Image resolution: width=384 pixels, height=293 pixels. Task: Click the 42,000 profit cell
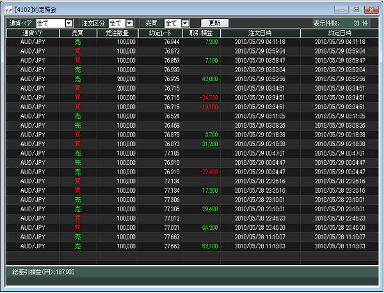(x=210, y=79)
